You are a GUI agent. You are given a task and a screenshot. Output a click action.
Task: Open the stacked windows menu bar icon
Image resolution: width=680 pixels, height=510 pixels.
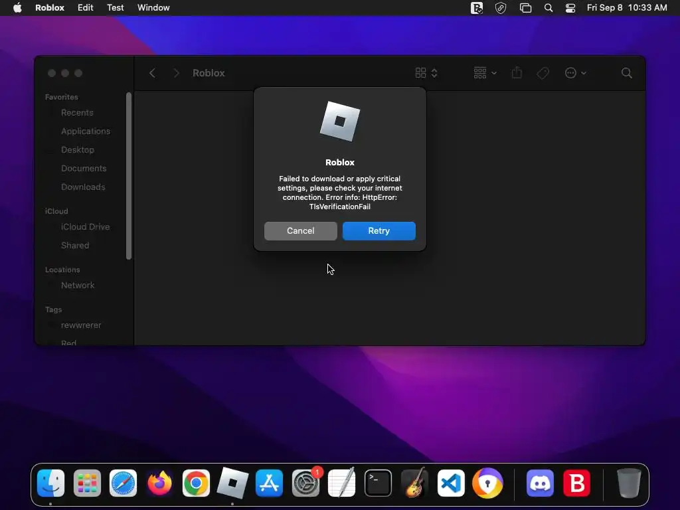[525, 8]
